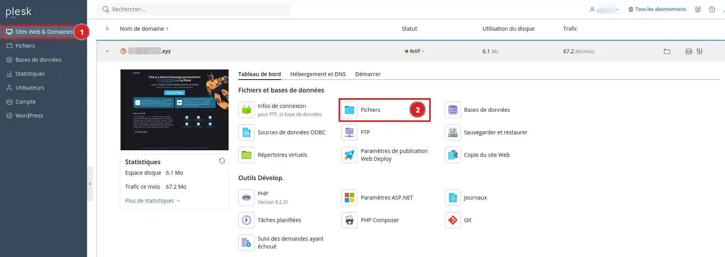Switch to Démarrer tab

[x=368, y=74]
